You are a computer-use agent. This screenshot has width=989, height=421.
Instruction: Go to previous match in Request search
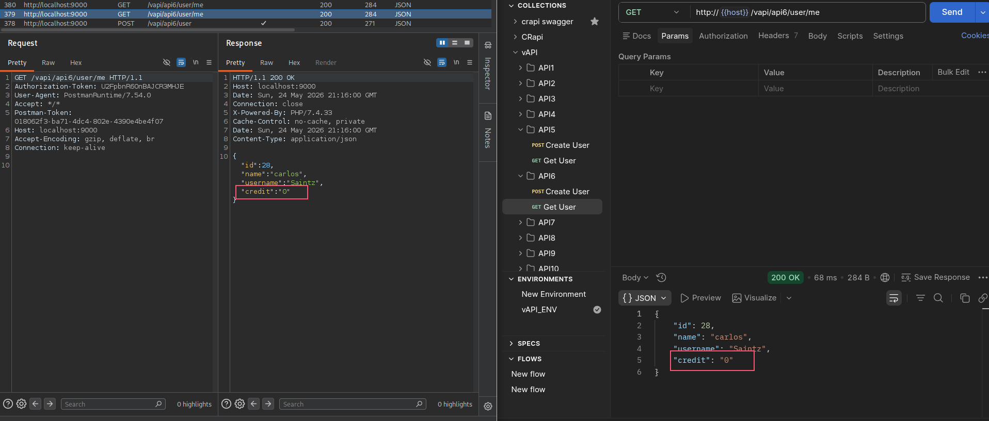tap(36, 404)
